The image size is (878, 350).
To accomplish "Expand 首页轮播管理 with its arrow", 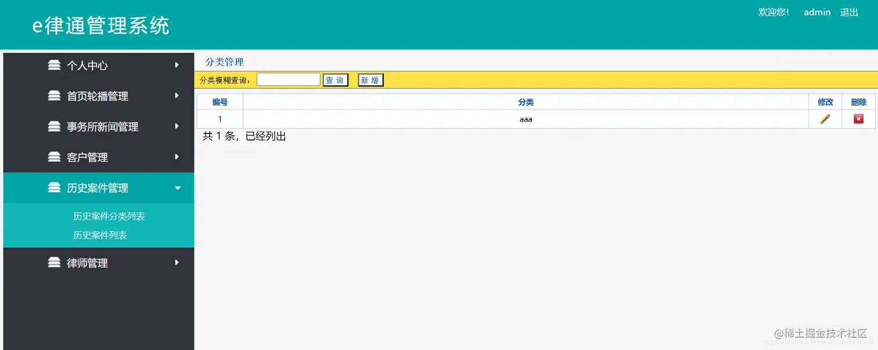I will pos(177,96).
